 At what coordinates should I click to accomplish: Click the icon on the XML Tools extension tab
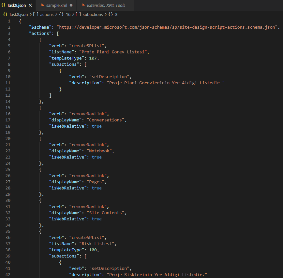83,5
